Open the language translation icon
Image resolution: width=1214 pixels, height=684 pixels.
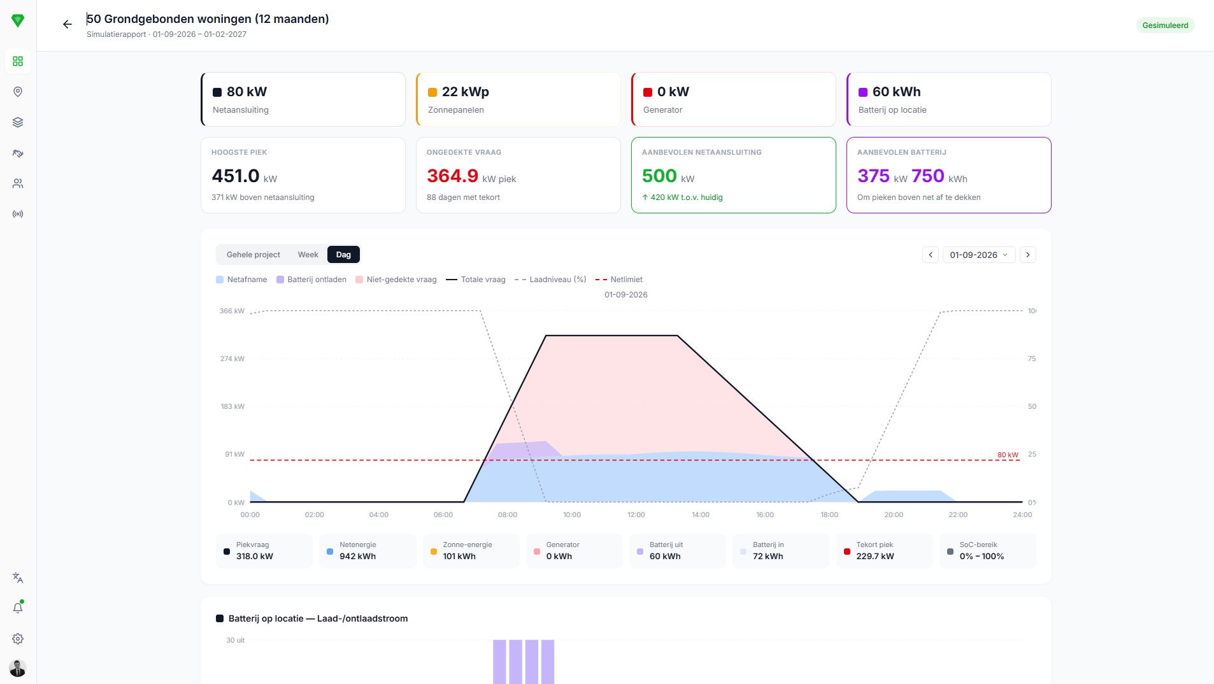tap(18, 578)
